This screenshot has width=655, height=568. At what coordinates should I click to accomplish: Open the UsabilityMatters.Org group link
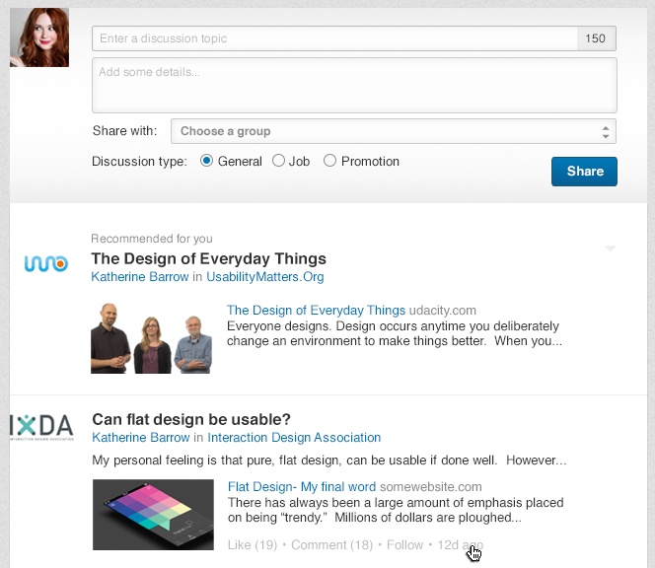coord(264,277)
